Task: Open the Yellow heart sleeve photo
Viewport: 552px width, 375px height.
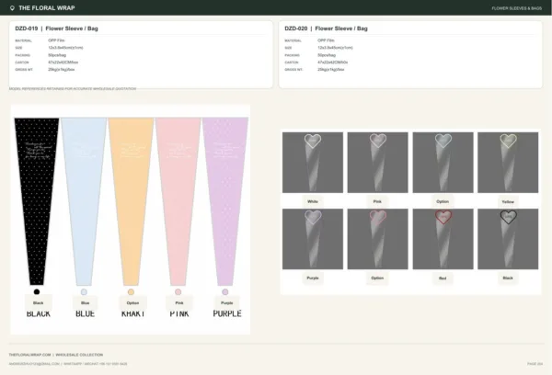Action: click(508, 163)
